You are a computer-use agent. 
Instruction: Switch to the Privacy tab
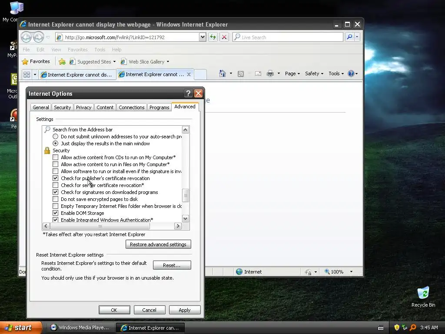[x=83, y=107]
